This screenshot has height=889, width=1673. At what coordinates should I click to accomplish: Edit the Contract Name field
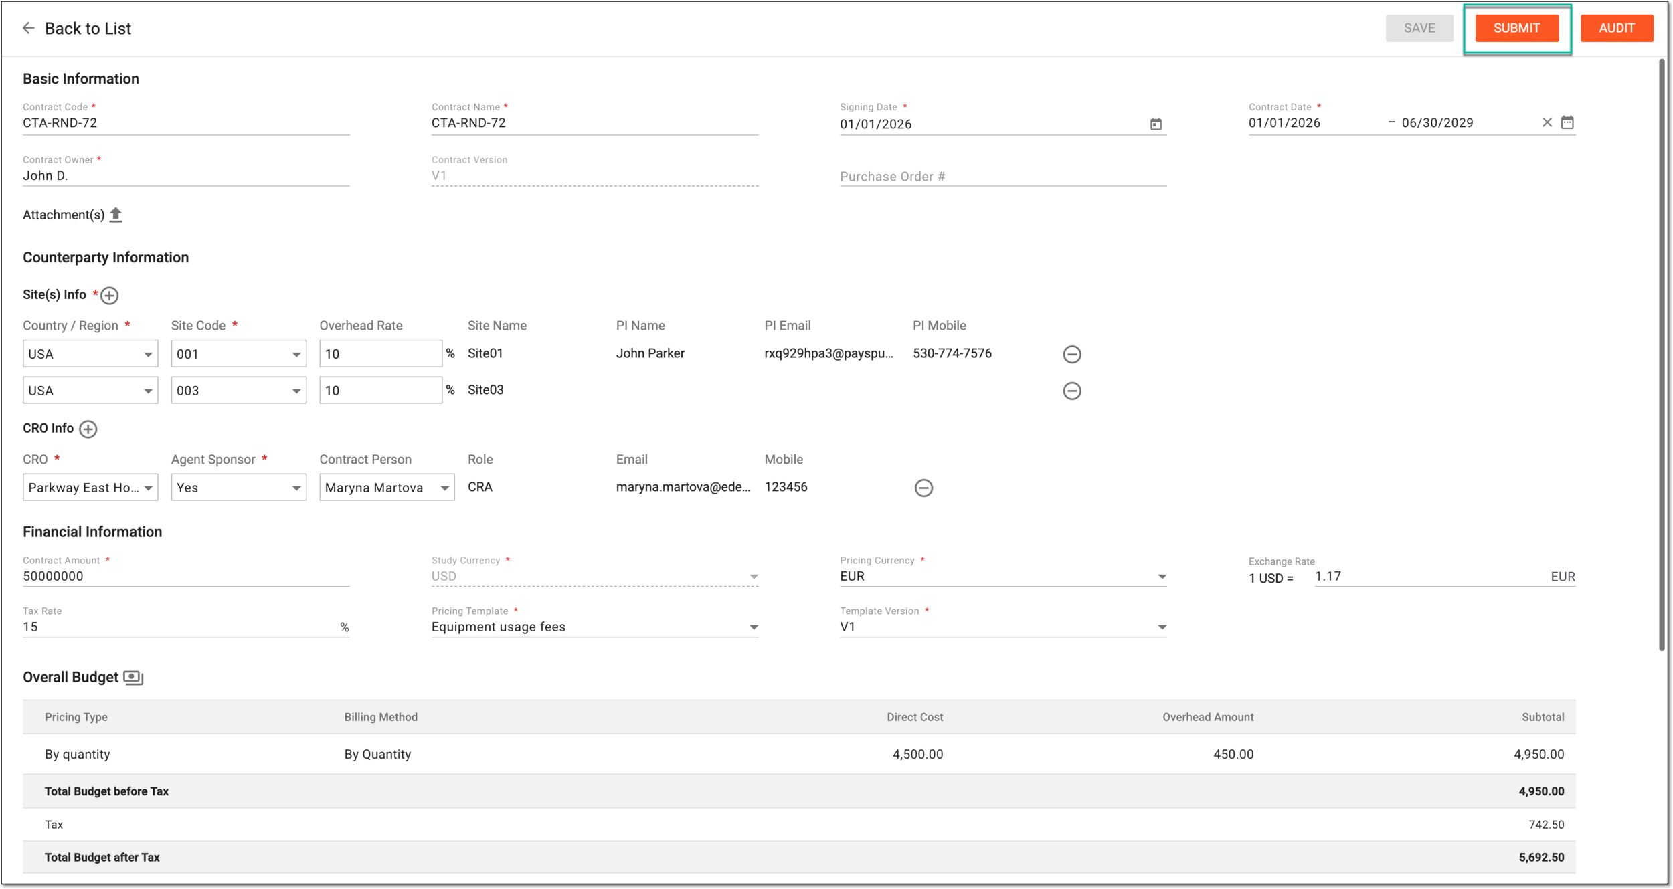pos(595,123)
